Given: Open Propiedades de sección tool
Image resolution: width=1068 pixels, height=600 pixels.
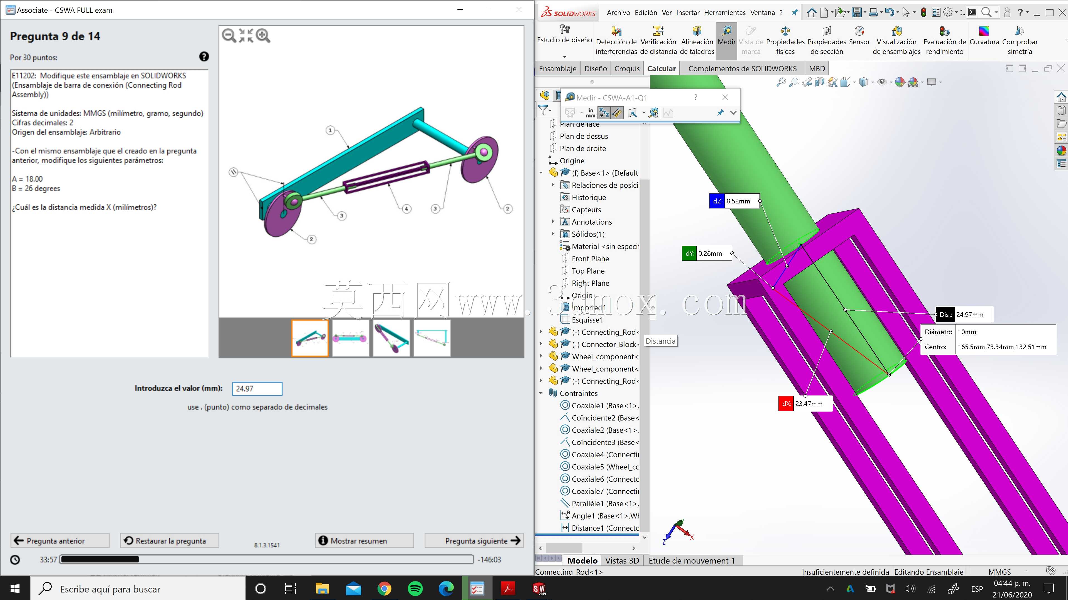Looking at the screenshot, I should pos(827,40).
